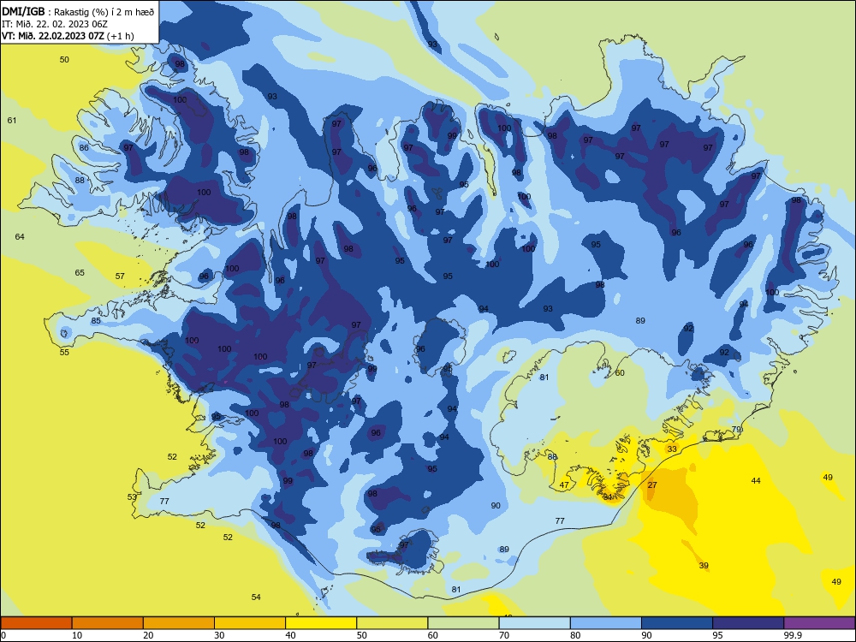Click the map value '85' on the western peninsula
The image size is (856, 642).
pos(96,320)
